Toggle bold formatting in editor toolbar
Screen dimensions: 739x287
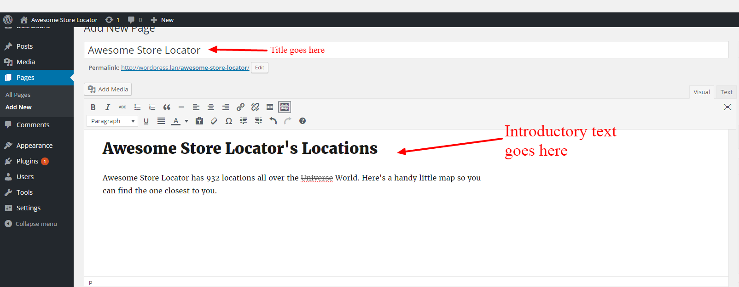[x=93, y=107]
